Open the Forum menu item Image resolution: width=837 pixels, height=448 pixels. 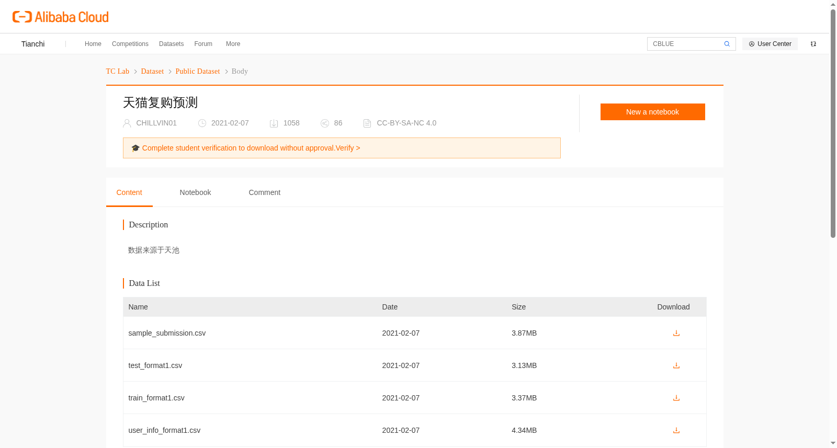(203, 44)
